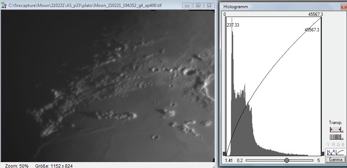Maximize the Moon image window
This screenshot has width=347, height=168.
[x=198, y=5]
